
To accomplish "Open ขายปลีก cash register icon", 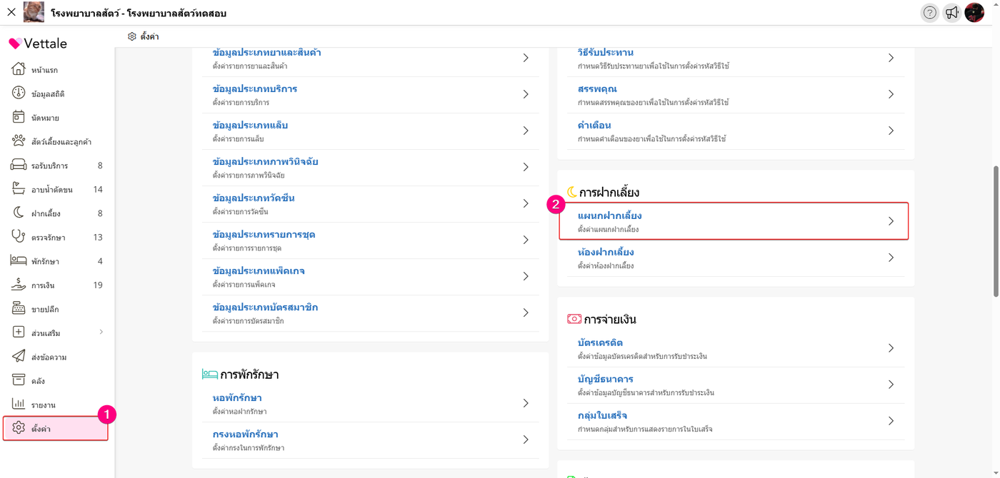I will (x=19, y=309).
